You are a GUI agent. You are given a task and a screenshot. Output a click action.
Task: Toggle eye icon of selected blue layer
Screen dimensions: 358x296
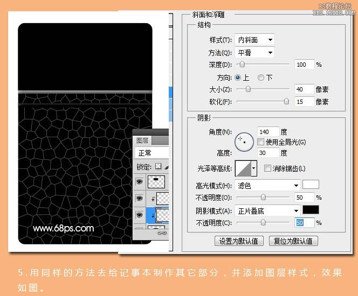point(140,214)
